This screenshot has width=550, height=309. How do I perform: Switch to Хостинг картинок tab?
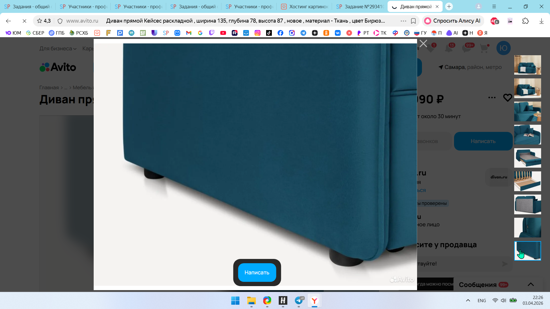click(x=305, y=7)
